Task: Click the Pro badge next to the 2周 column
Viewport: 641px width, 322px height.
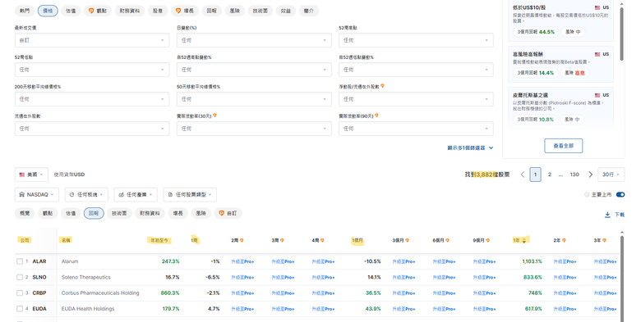Action: point(242,241)
